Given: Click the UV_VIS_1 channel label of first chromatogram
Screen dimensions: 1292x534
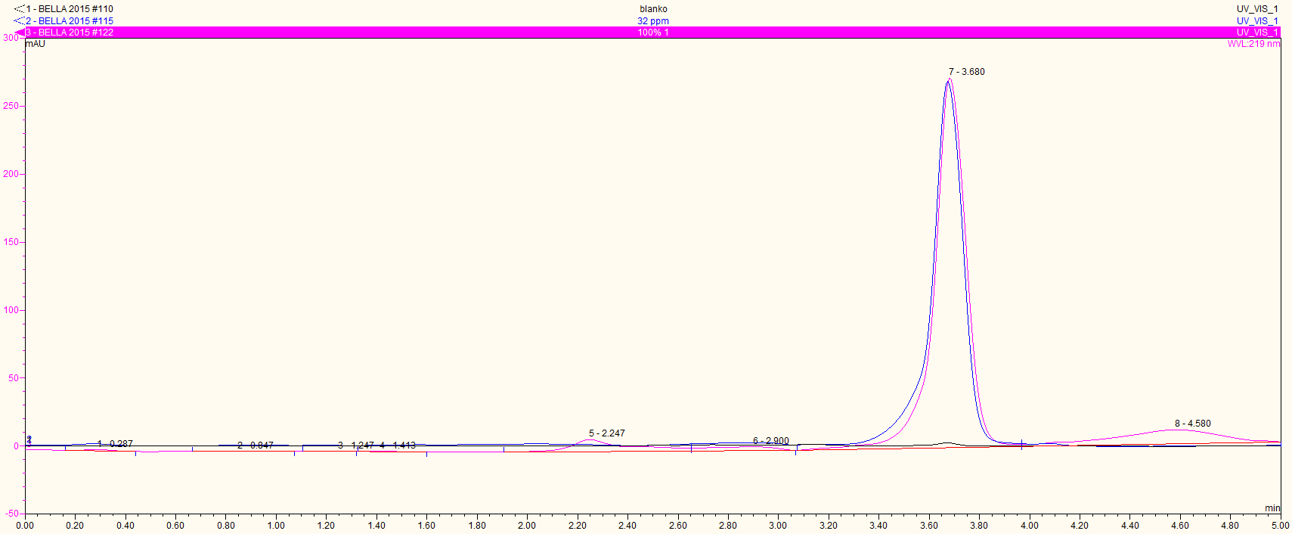Looking at the screenshot, I should coord(1257,9).
